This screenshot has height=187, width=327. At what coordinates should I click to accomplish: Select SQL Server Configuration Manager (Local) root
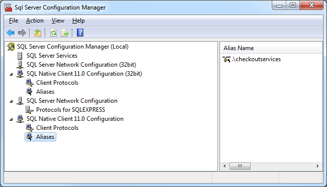tap(72, 47)
